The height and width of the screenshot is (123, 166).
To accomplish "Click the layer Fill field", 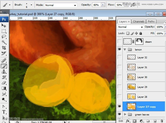I will (x=160, y=34).
